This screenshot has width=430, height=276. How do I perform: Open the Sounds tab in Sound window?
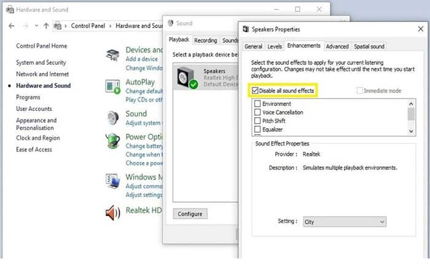click(x=230, y=40)
